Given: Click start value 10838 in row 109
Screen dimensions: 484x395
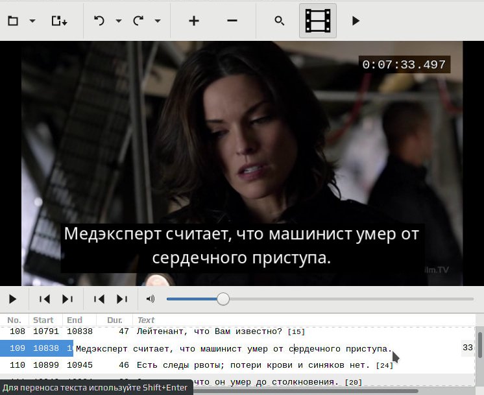Looking at the screenshot, I should pos(46,348).
